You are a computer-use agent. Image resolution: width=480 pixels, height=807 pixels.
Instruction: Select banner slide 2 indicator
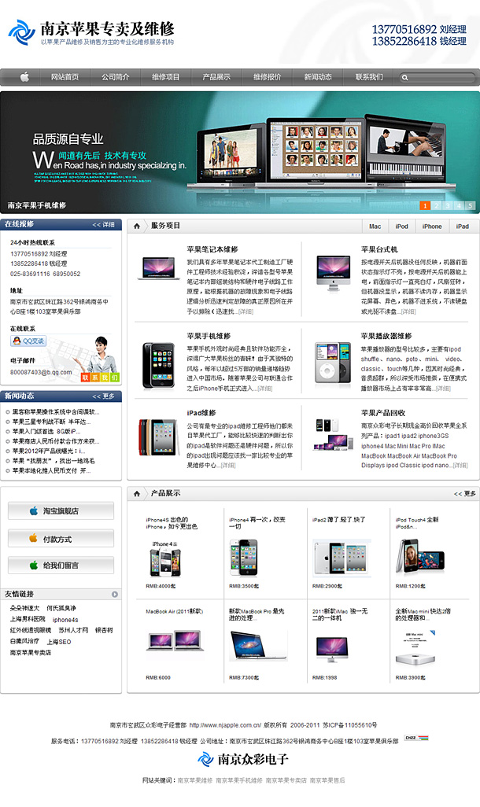coord(436,206)
